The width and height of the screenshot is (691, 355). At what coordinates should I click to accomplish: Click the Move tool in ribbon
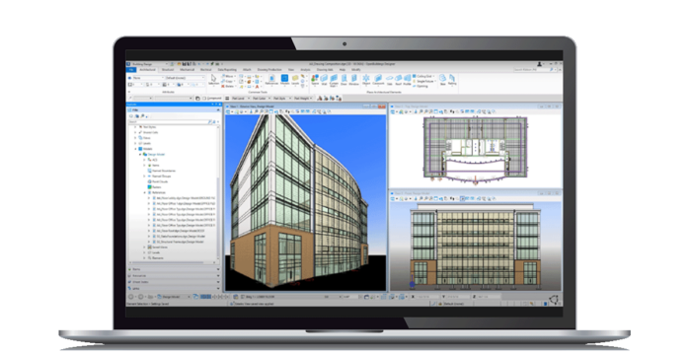228,76
